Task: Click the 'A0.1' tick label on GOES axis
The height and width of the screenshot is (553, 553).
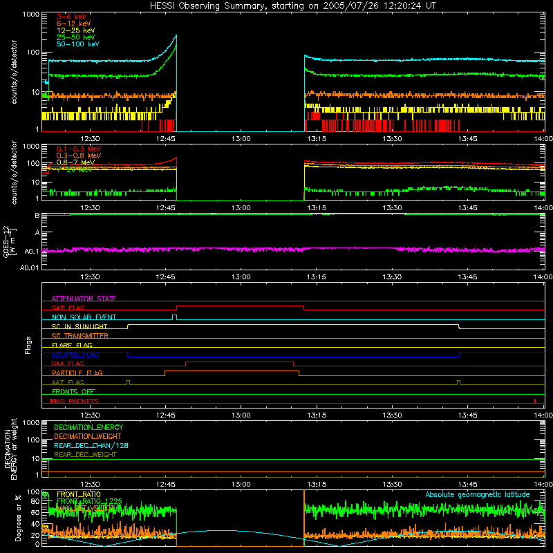Action: click(x=32, y=252)
